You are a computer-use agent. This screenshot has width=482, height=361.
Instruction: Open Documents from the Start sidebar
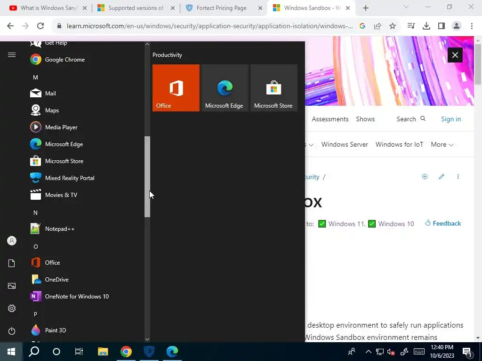point(12,263)
